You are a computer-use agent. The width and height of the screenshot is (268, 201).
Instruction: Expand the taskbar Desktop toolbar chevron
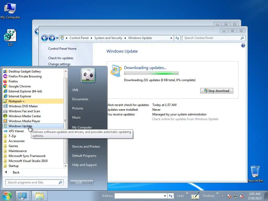click(x=217, y=193)
